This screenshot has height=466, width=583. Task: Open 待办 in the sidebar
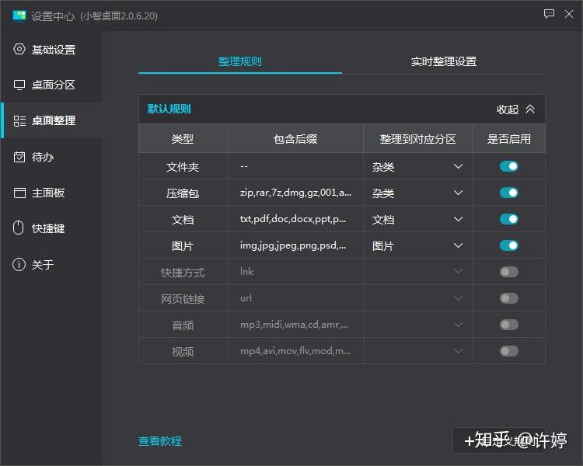(x=51, y=157)
